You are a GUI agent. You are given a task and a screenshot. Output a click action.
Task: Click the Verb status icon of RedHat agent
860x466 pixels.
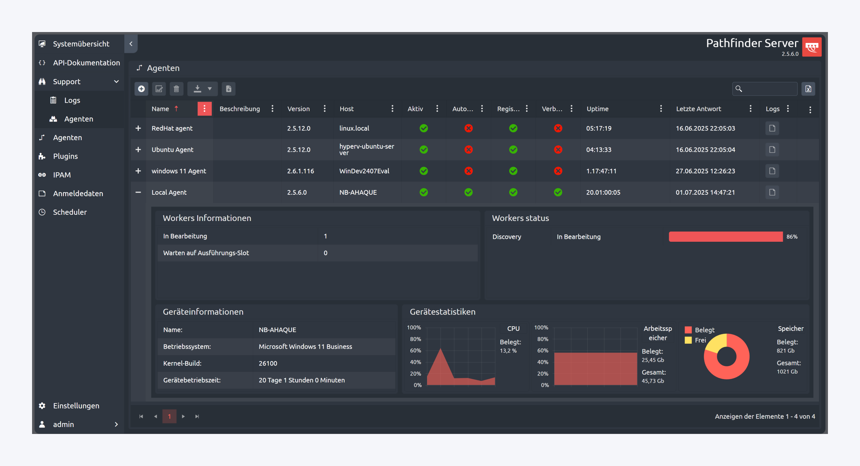[558, 128]
